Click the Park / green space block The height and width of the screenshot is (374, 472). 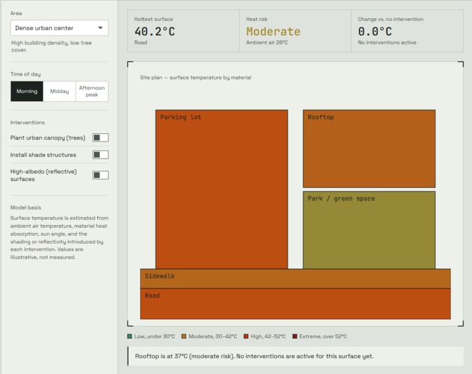click(x=369, y=230)
